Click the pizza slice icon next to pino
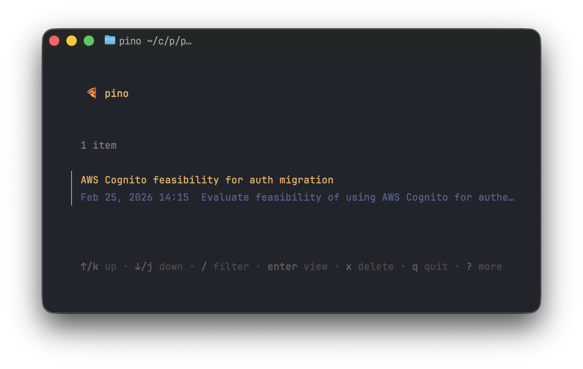Viewport: 583px width, 369px height. [92, 93]
